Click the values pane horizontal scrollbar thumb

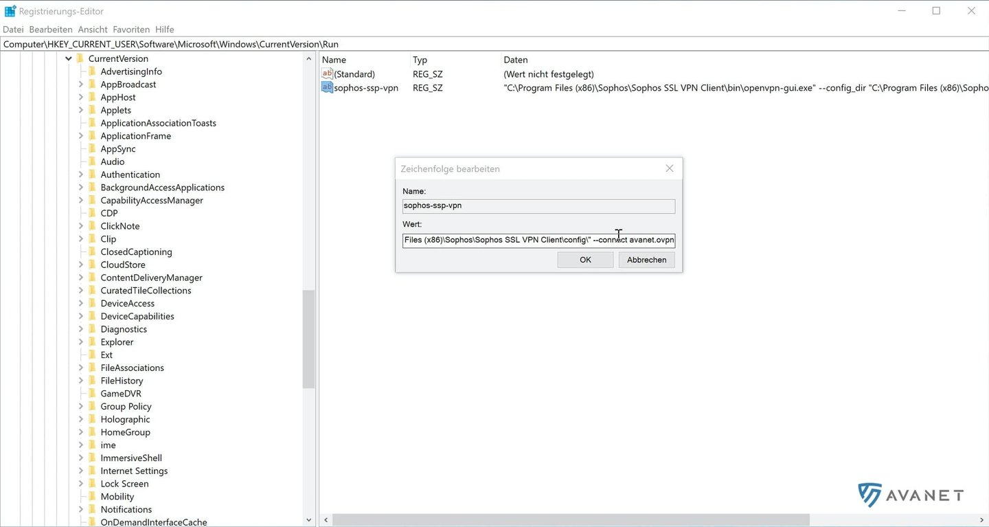point(571,520)
